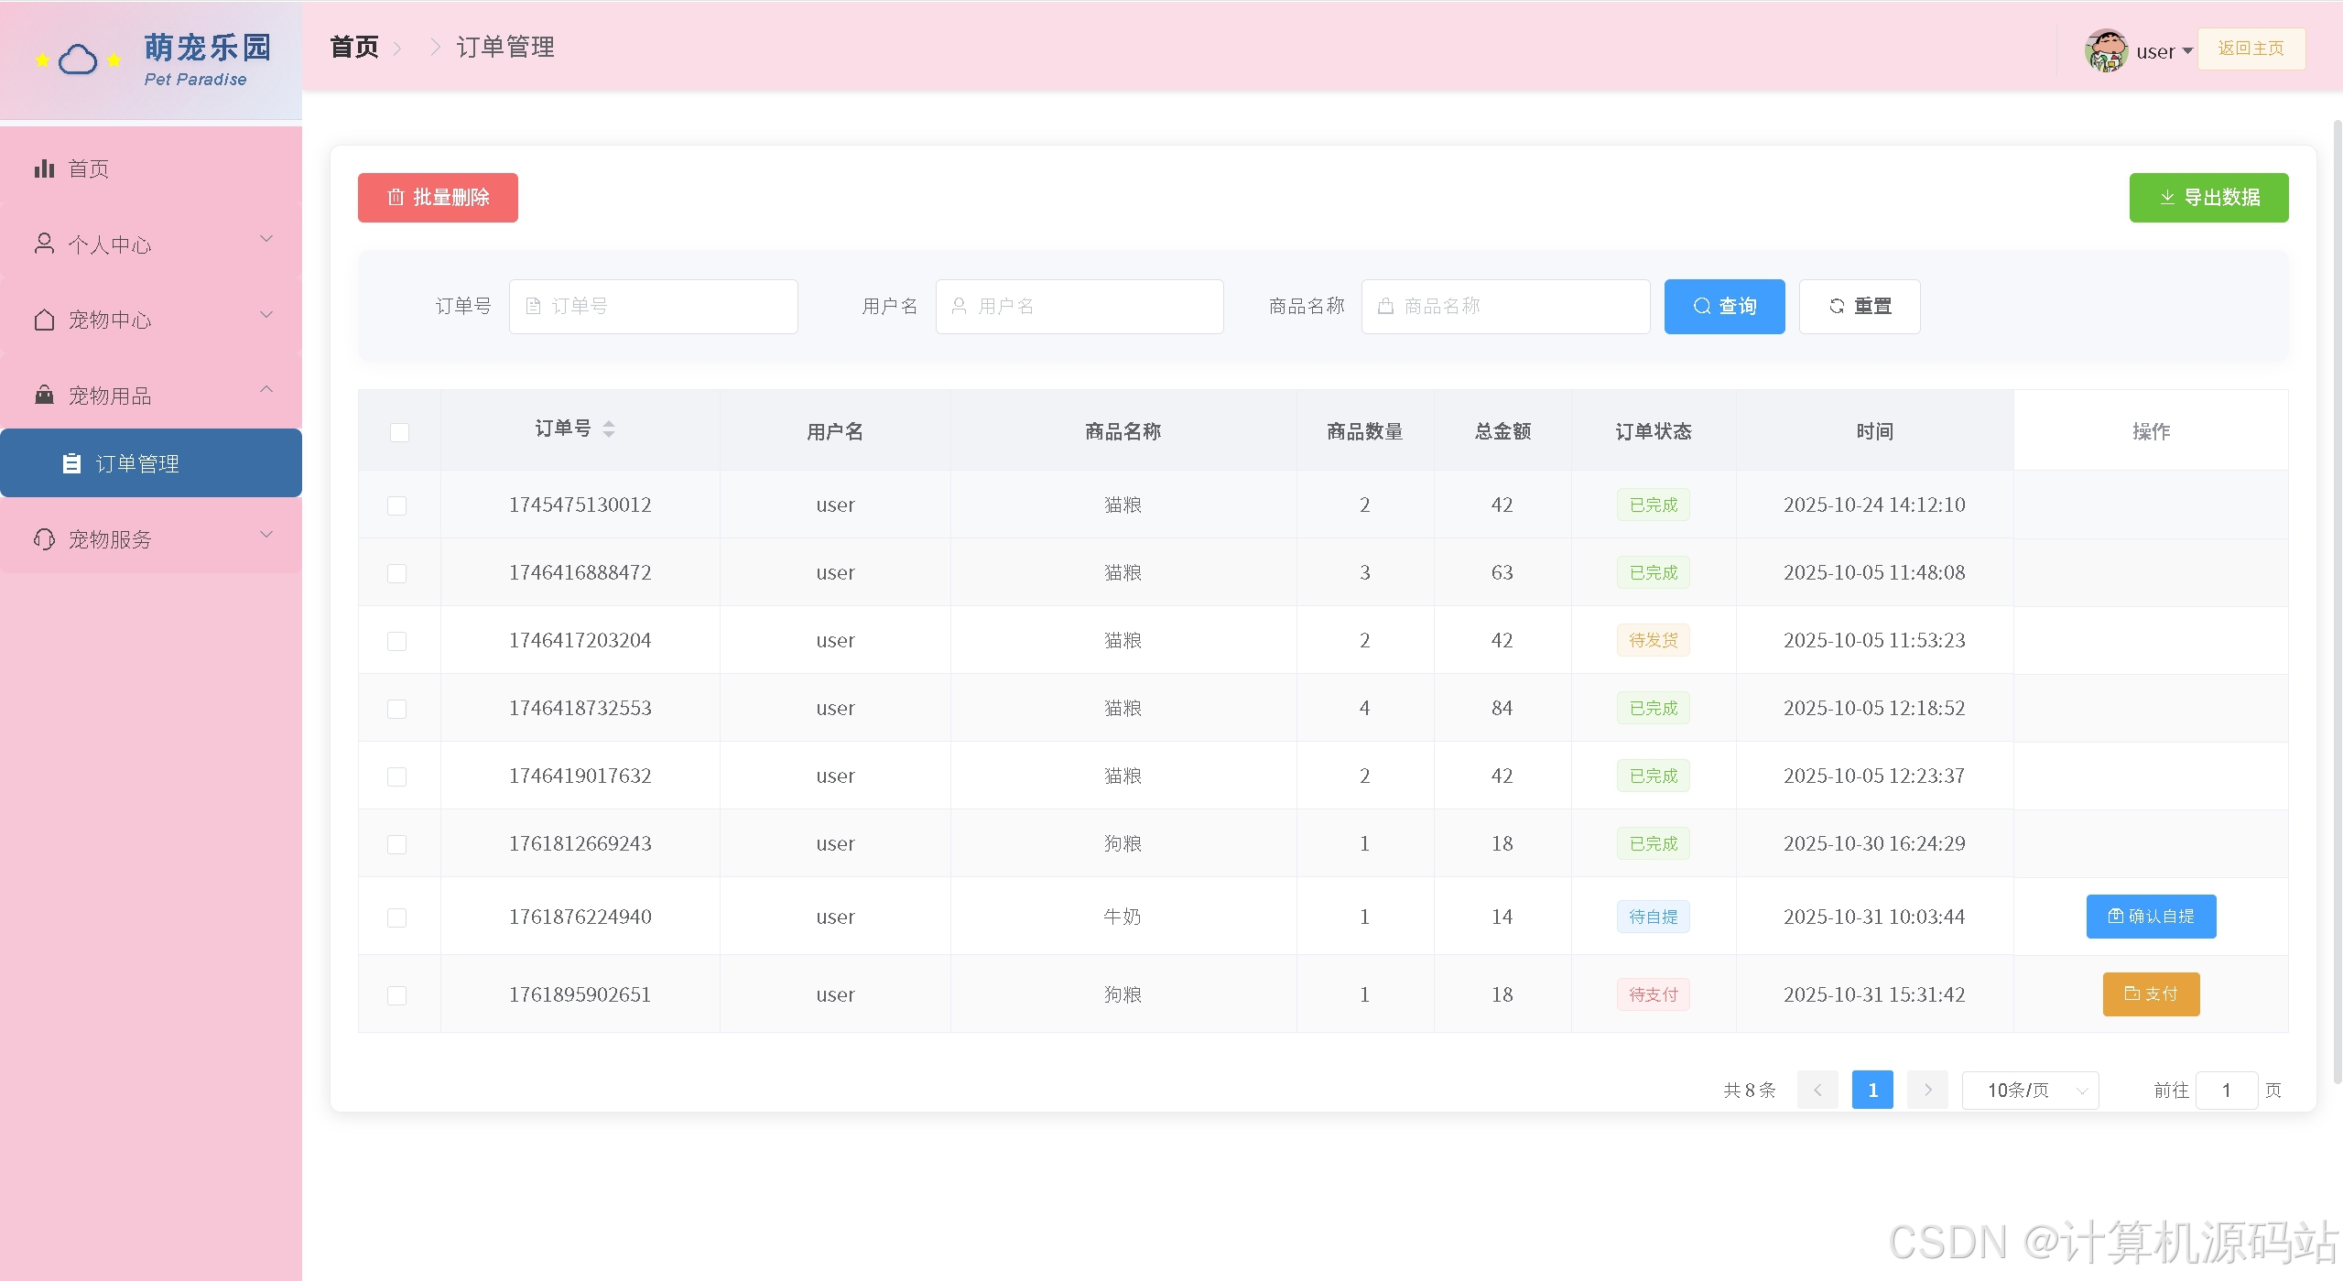Image resolution: width=2343 pixels, height=1281 pixels.
Task: Click the download icon on 导出数据 button
Action: 2167,198
